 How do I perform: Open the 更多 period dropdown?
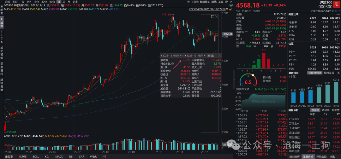click(75, 2)
